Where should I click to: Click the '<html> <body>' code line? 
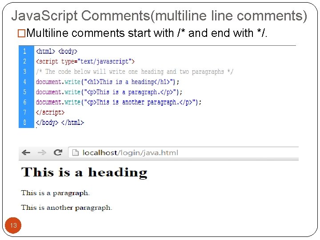click(56, 51)
